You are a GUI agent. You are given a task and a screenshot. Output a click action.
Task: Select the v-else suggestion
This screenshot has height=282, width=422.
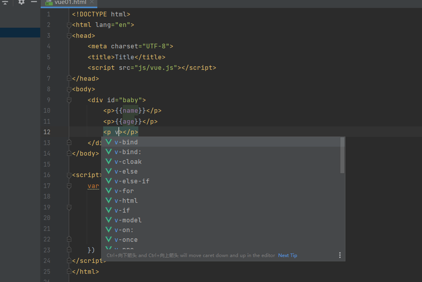220,171
